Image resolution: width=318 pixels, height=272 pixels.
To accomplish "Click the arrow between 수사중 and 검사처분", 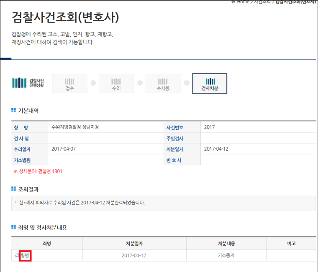I will 187,83.
